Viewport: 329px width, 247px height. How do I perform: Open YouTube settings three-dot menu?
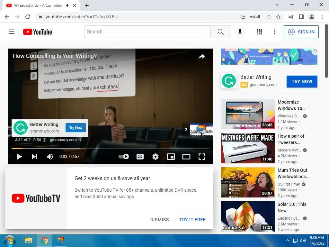[x=274, y=32]
